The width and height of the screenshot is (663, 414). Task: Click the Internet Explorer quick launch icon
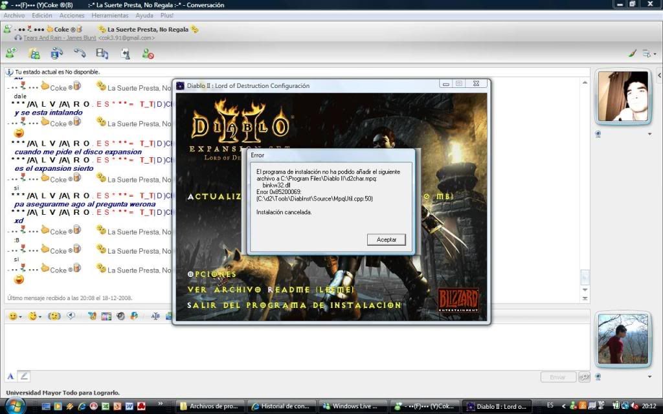tap(82, 406)
